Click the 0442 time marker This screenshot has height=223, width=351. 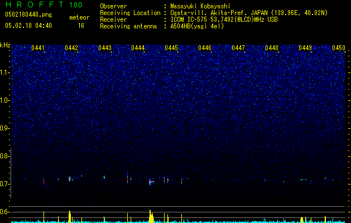point(71,47)
